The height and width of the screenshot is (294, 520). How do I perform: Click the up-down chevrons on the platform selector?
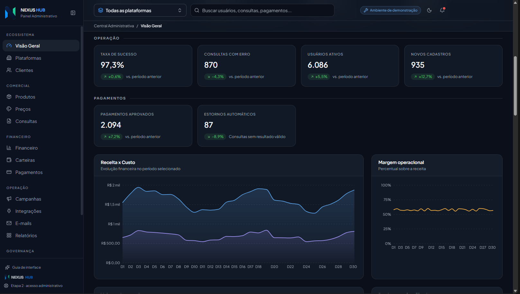tap(180, 11)
